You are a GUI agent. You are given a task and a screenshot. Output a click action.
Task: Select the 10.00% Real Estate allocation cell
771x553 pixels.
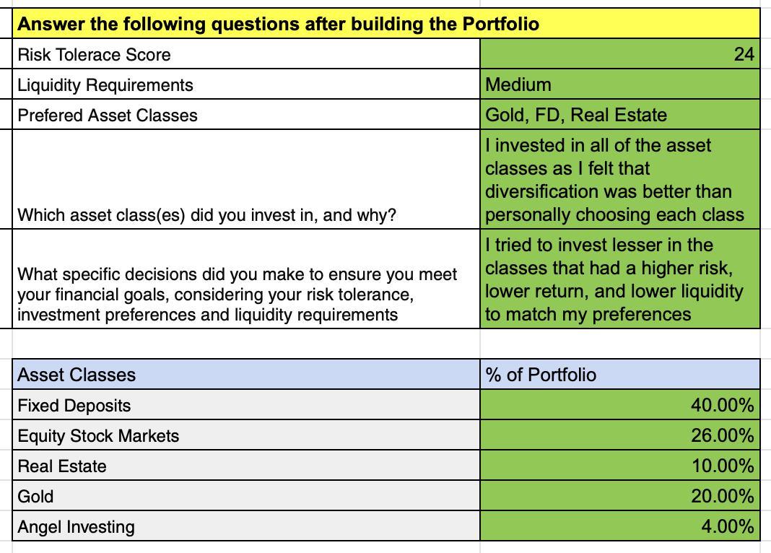pyautogui.click(x=619, y=466)
